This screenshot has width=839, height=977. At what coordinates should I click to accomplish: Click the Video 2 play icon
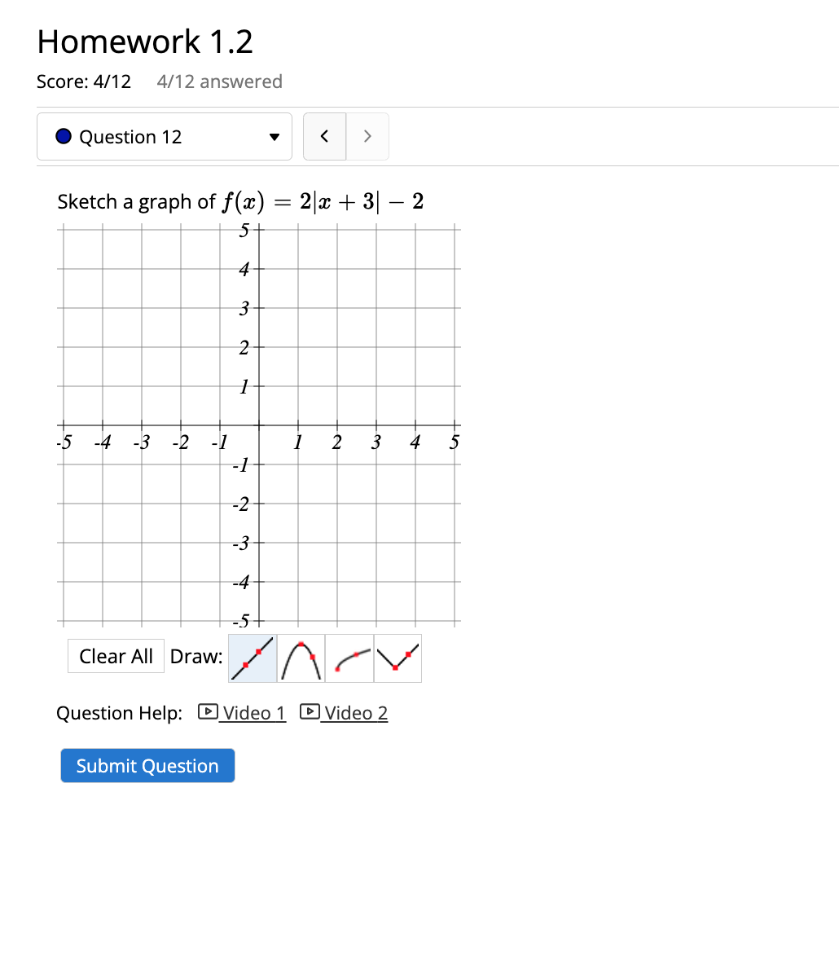(x=310, y=711)
